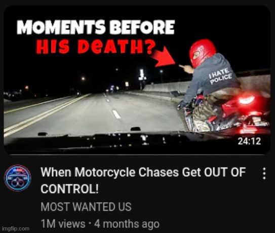Viewport: 275px width, 233px height.
Task: Click the imgflip.com watermark
Action: point(16,228)
